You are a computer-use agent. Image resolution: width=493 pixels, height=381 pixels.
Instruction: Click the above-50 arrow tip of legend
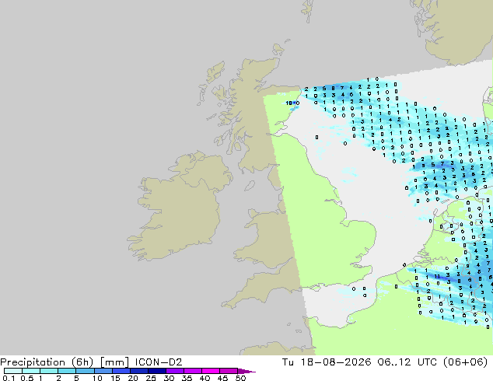click(247, 371)
